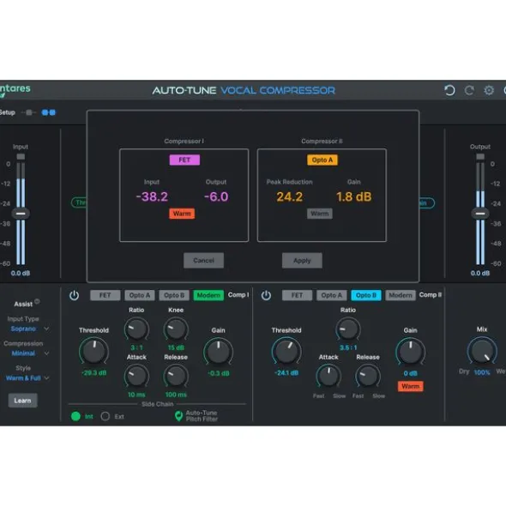506x507 pixels.
Task: Click the Learn button
Action: (x=22, y=401)
